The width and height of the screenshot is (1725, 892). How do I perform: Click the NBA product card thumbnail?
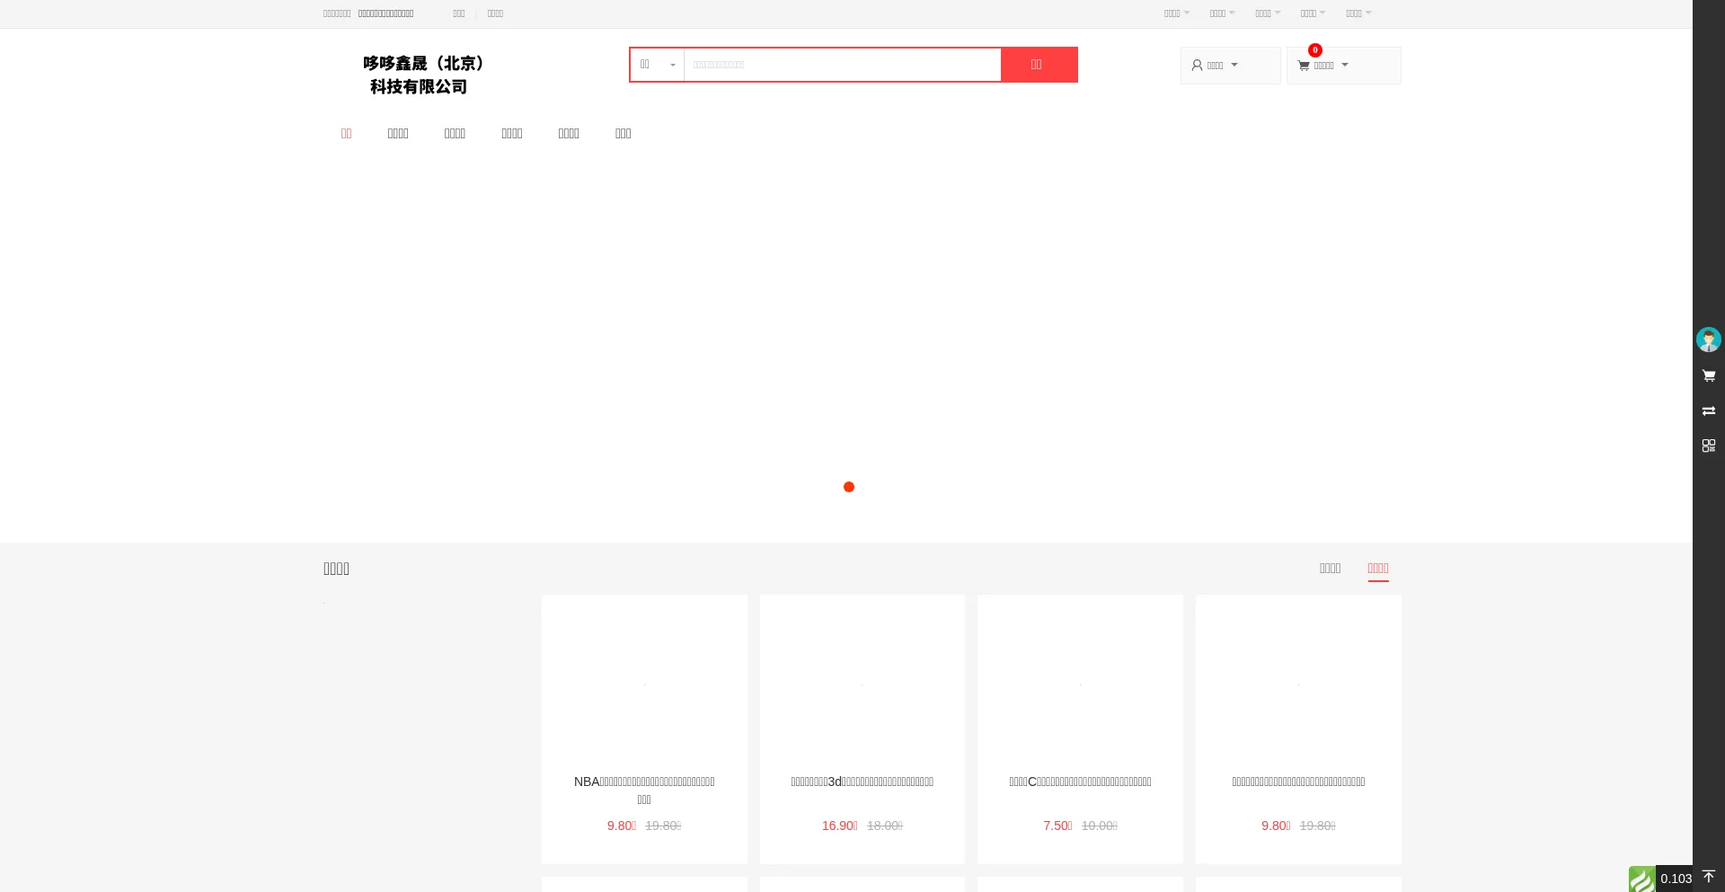tap(644, 684)
